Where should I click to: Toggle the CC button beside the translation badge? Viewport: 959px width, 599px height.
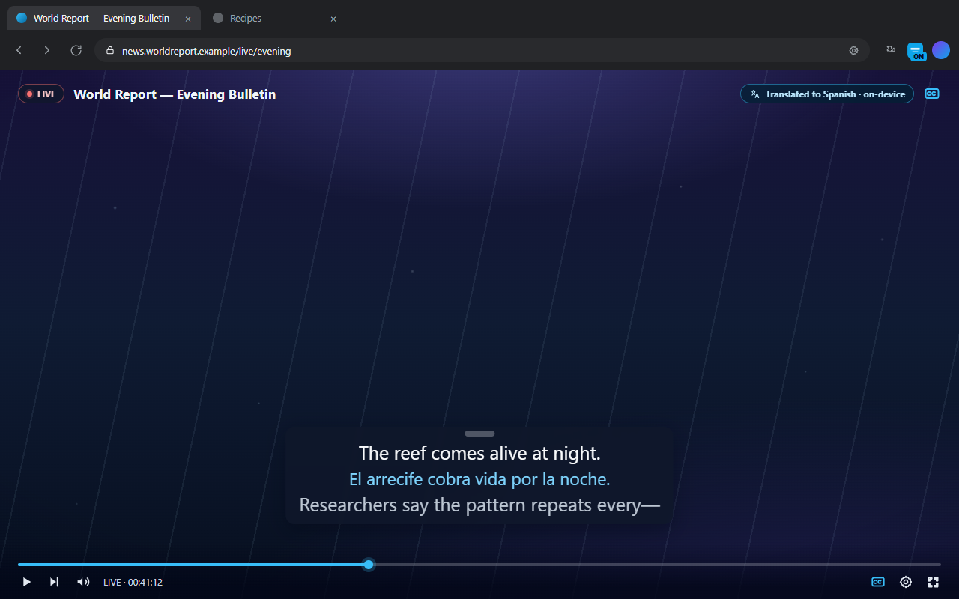(932, 94)
